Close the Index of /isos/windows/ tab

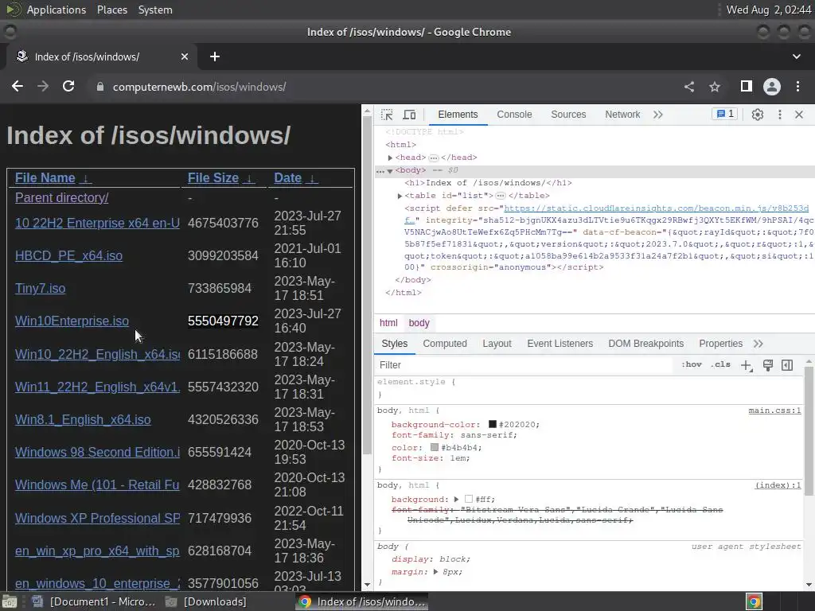pyautogui.click(x=185, y=56)
